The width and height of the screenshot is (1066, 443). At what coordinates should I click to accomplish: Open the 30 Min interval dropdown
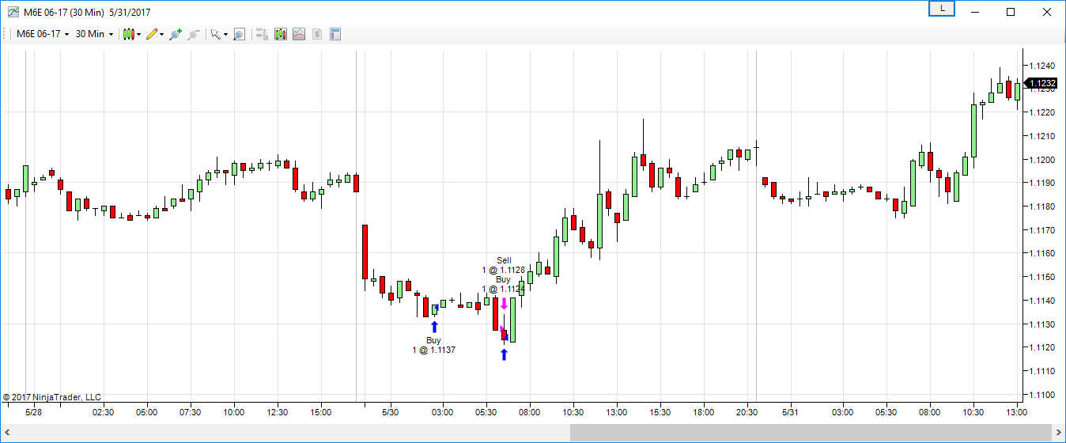click(x=94, y=34)
